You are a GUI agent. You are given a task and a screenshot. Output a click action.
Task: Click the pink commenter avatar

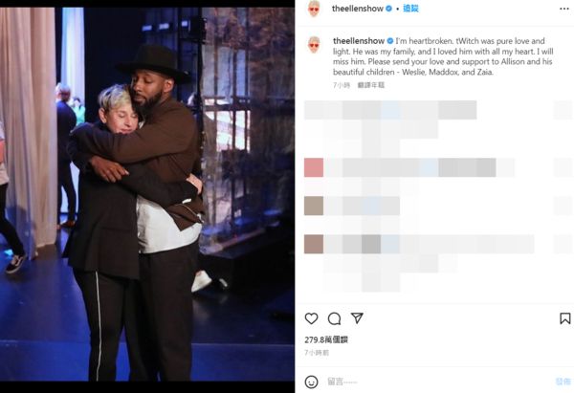coord(314,167)
